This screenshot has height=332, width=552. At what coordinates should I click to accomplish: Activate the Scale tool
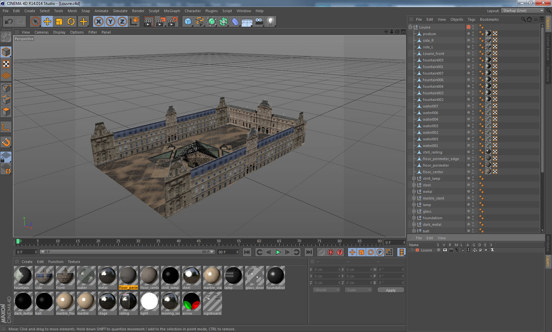pyautogui.click(x=59, y=22)
